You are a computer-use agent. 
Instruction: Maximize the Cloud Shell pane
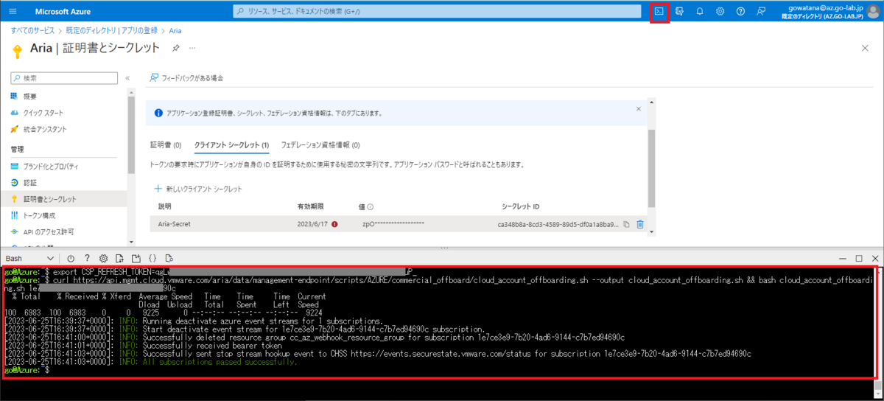859,259
